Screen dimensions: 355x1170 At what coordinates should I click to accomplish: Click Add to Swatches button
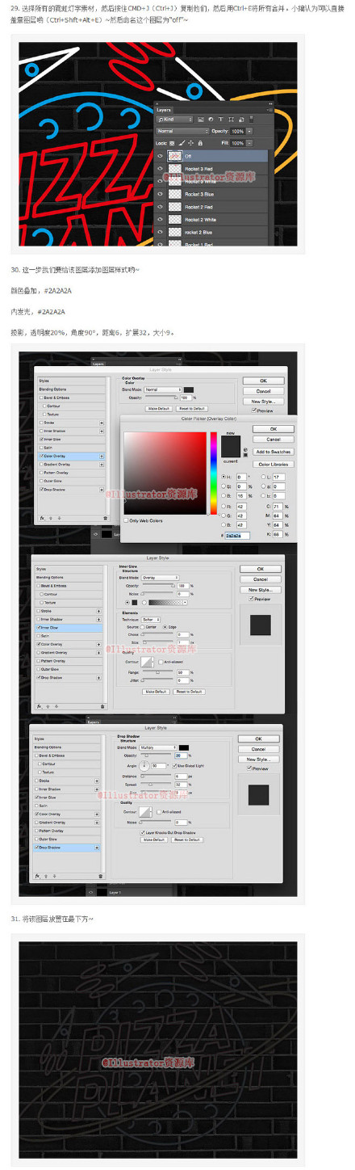coord(273,451)
